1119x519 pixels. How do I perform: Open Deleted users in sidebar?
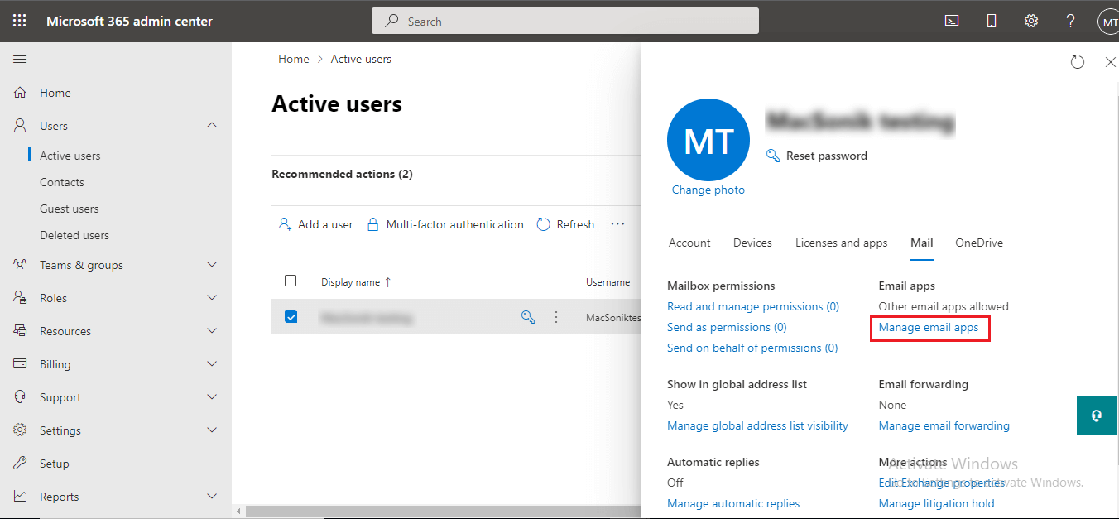(x=74, y=235)
